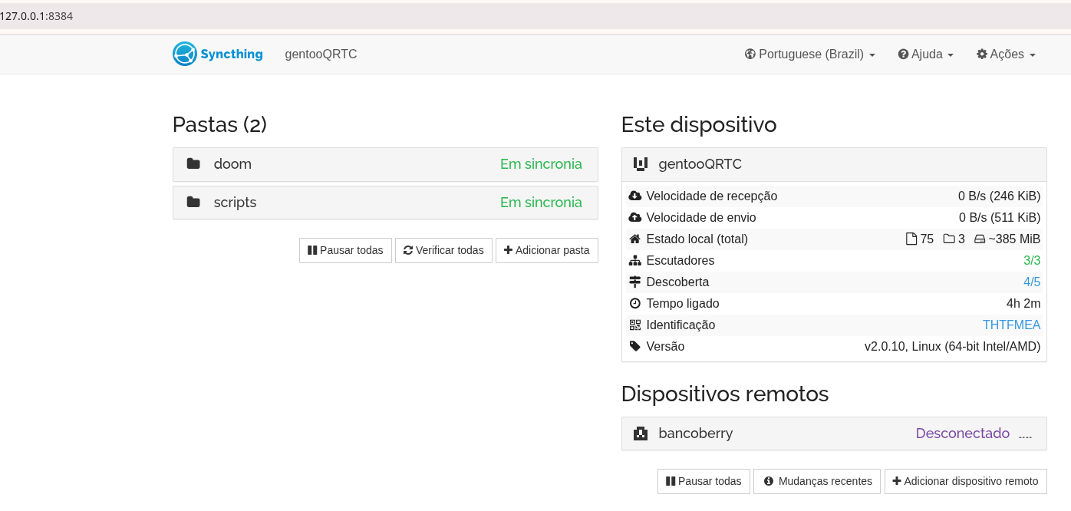The width and height of the screenshot is (1071, 511).
Task: Click the Syncthing logo icon
Action: 185,54
